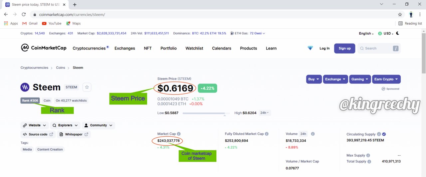
Task: Open the Gaming dropdown button
Action: coord(360,79)
